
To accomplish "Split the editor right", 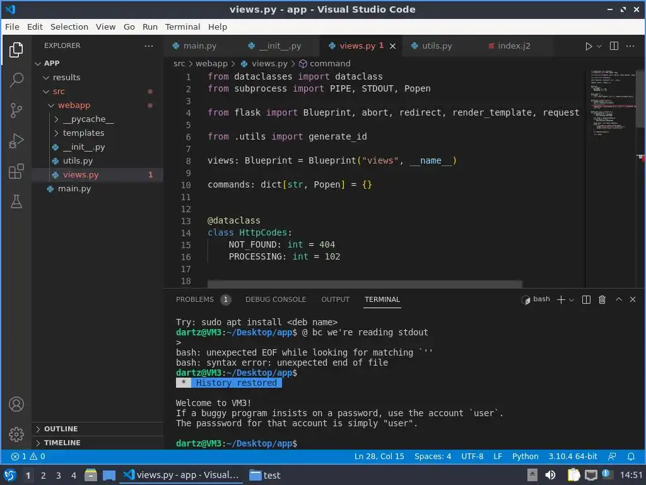I will tap(614, 45).
